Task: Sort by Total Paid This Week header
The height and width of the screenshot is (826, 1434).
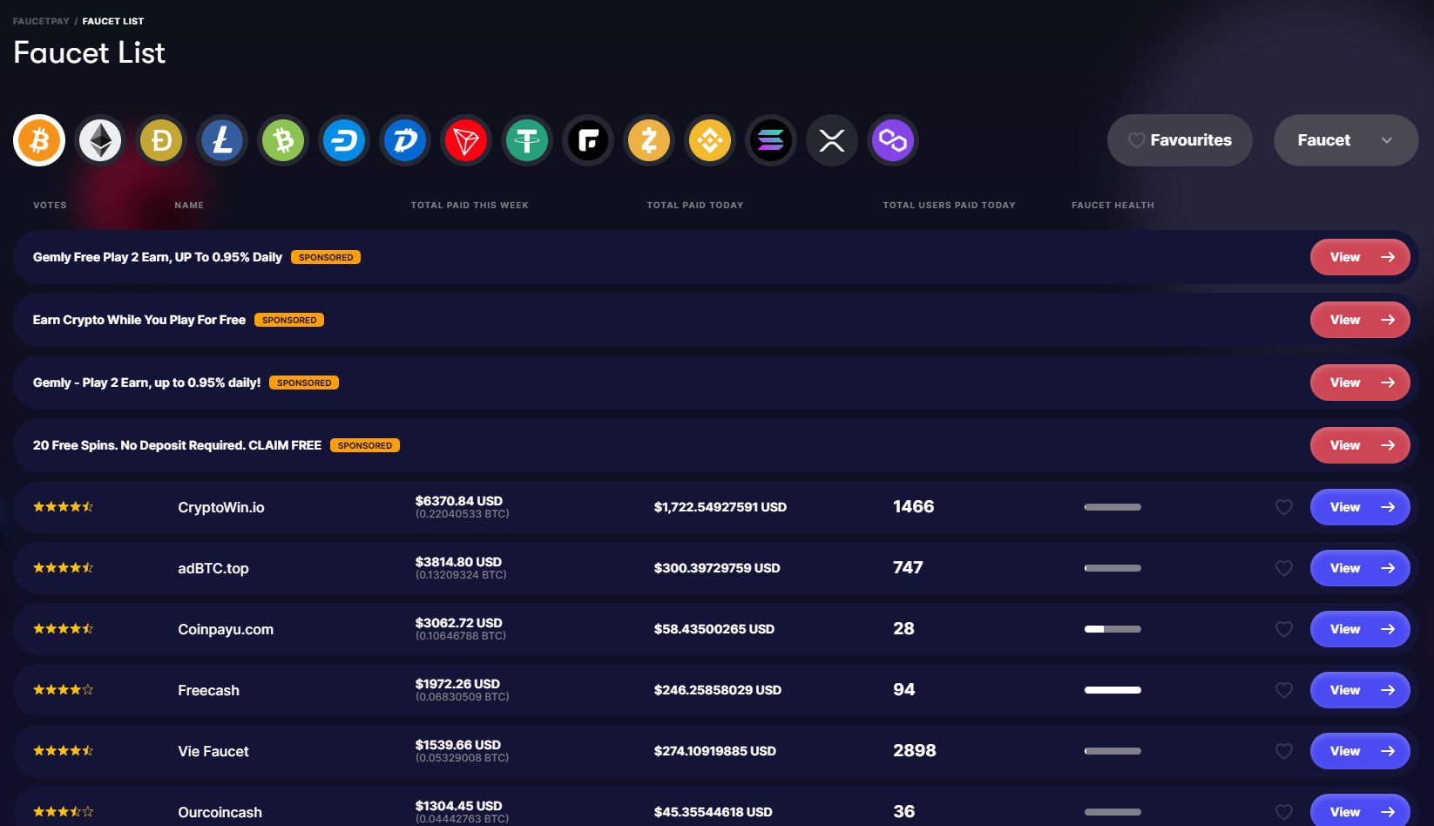Action: (x=470, y=206)
